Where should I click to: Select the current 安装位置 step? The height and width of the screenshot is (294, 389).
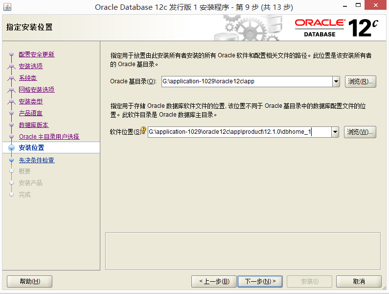pyautogui.click(x=31, y=147)
